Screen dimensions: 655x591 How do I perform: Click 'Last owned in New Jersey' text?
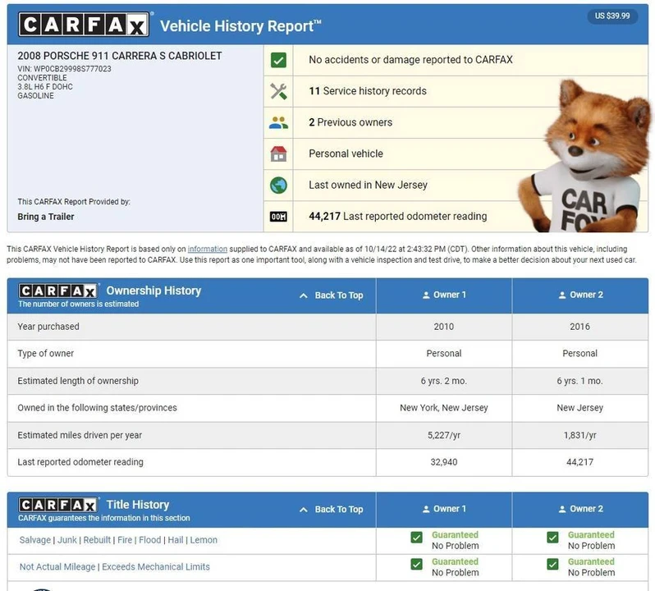368,185
